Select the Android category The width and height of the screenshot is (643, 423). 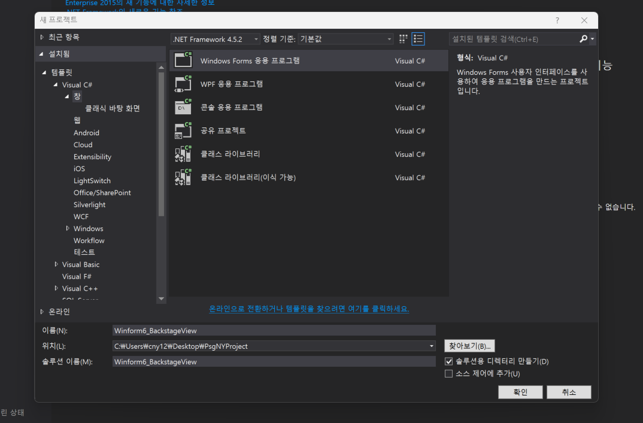(86, 132)
